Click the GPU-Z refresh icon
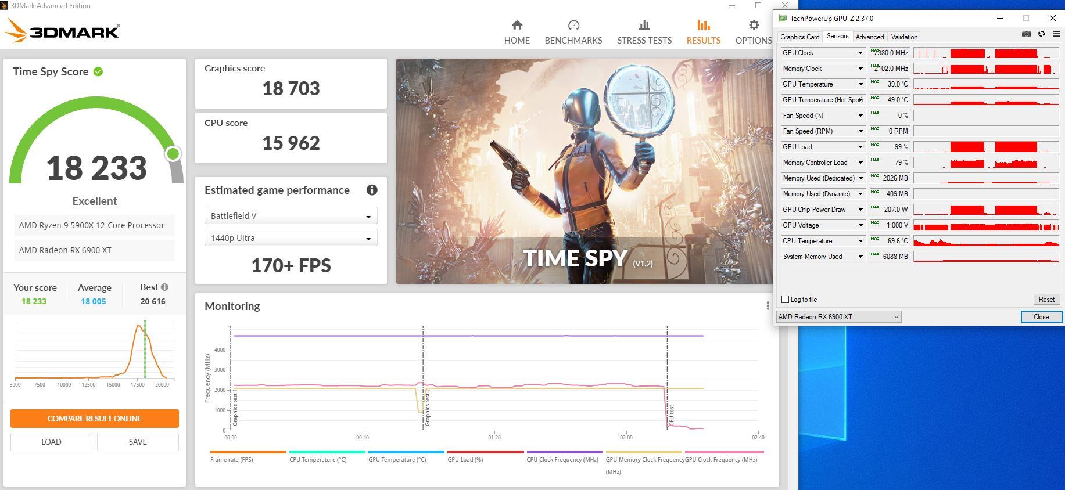The width and height of the screenshot is (1065, 490). tap(1042, 34)
